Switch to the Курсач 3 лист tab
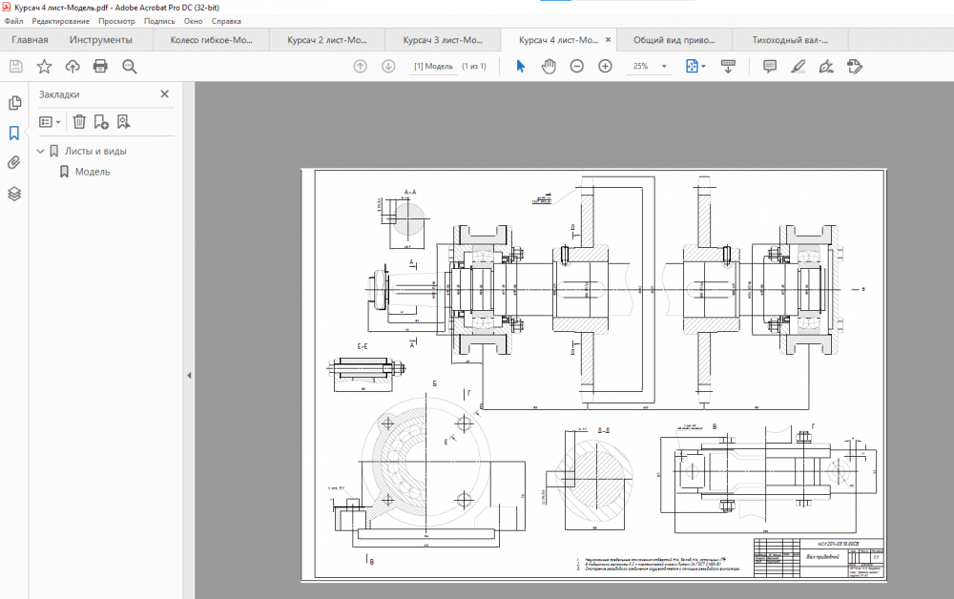Viewport: 954px width, 599px height. [441, 40]
